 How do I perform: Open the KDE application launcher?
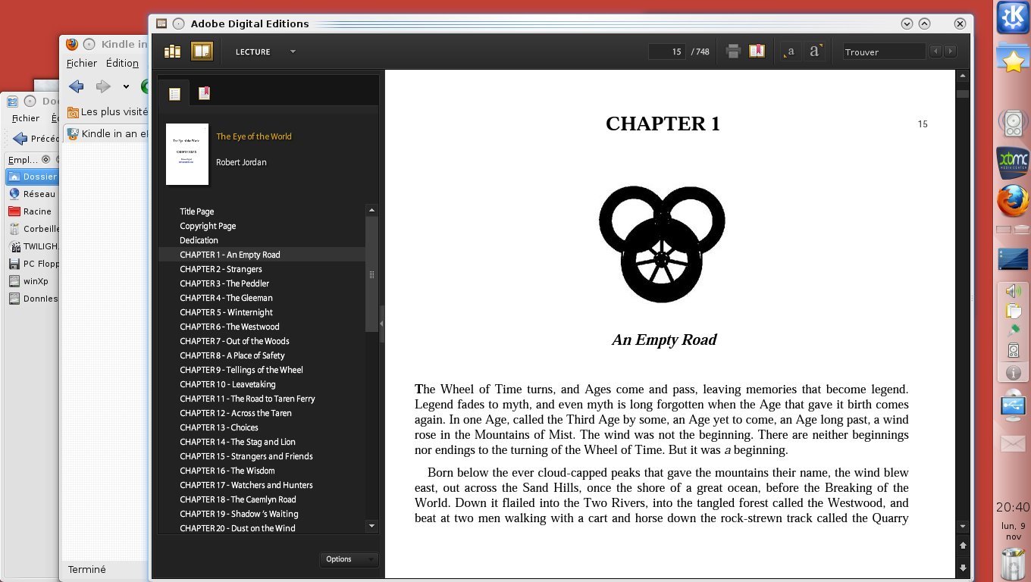[1013, 17]
